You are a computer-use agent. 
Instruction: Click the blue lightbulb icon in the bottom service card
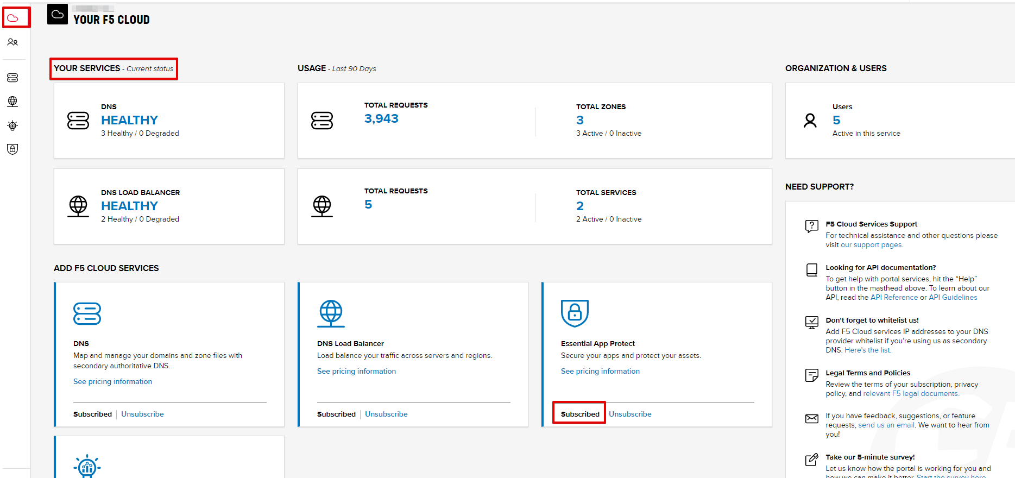[x=87, y=466]
